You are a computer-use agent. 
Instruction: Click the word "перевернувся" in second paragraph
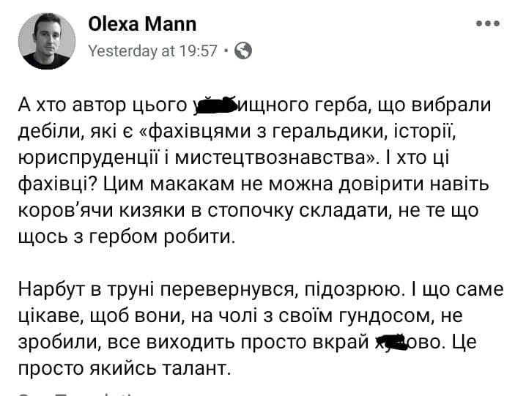(221, 289)
